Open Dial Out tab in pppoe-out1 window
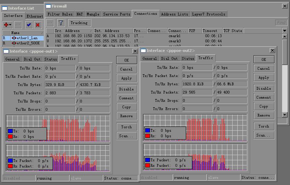290x185 pixels. [32, 59]
